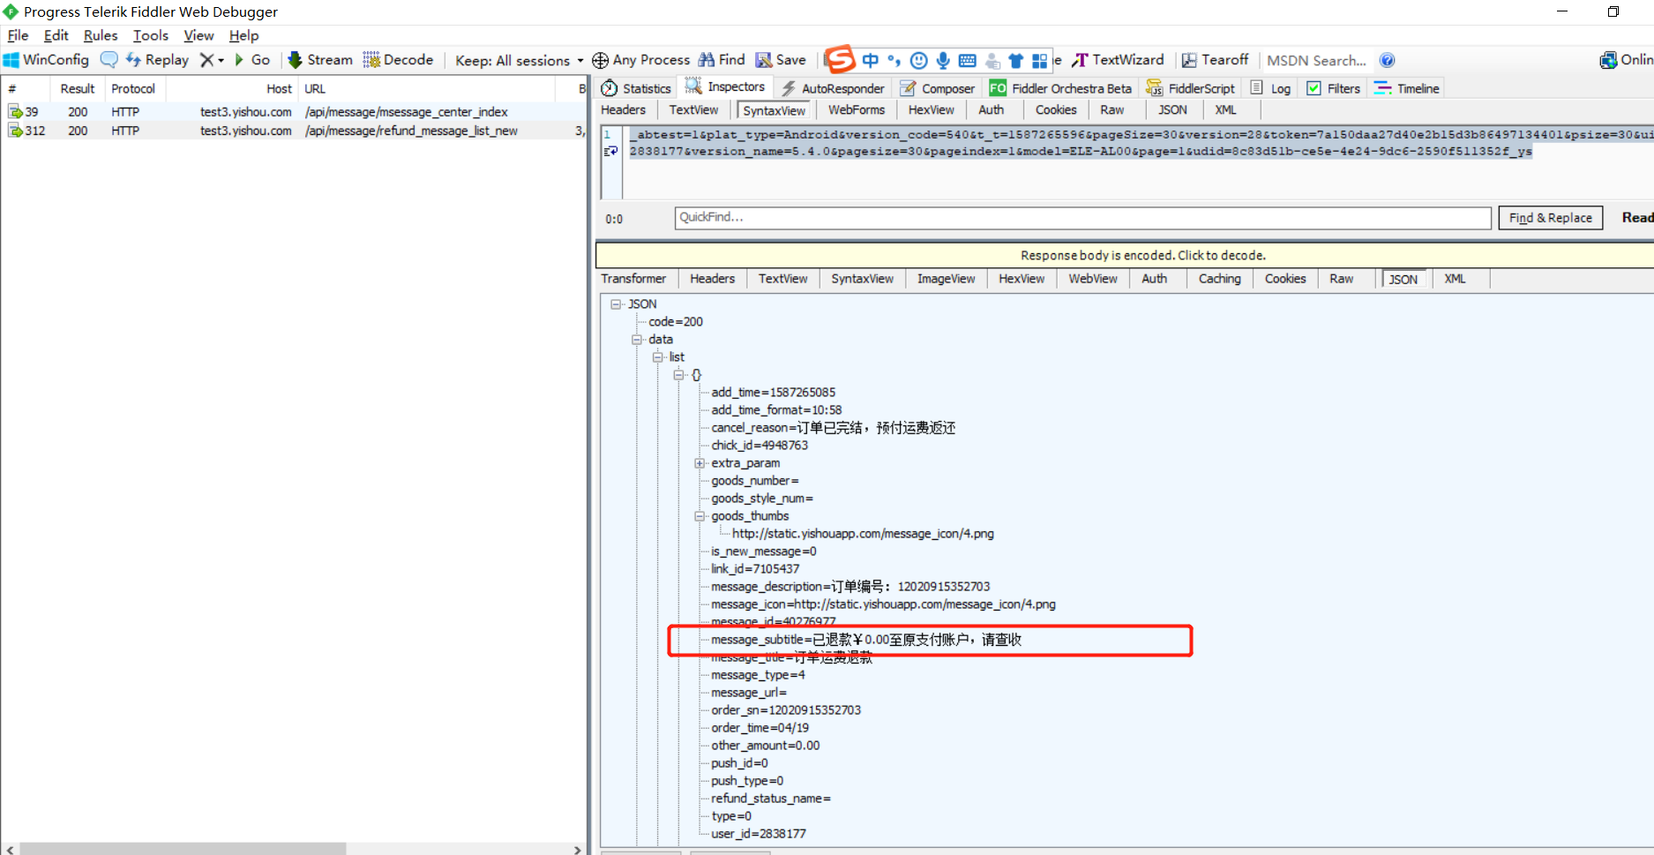Viewport: 1654px width, 855px height.
Task: Select the message_subtitle tree row
Action: tap(866, 640)
